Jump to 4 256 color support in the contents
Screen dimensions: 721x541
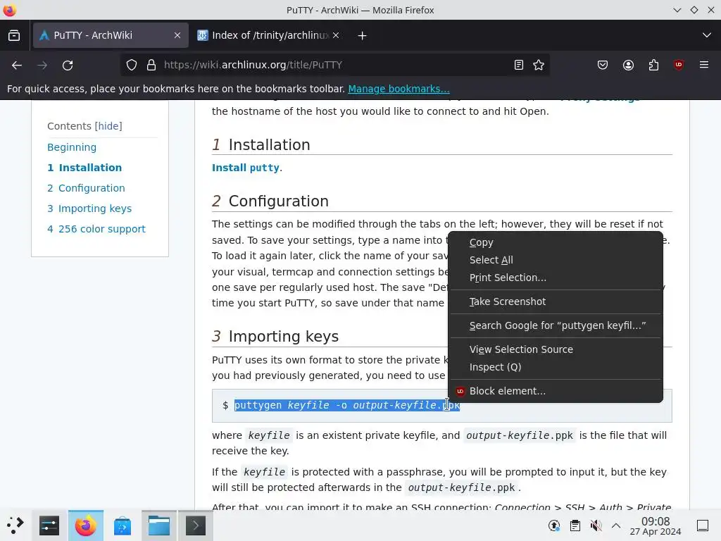(96, 229)
